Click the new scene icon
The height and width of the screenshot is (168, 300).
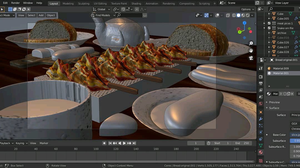257,3
